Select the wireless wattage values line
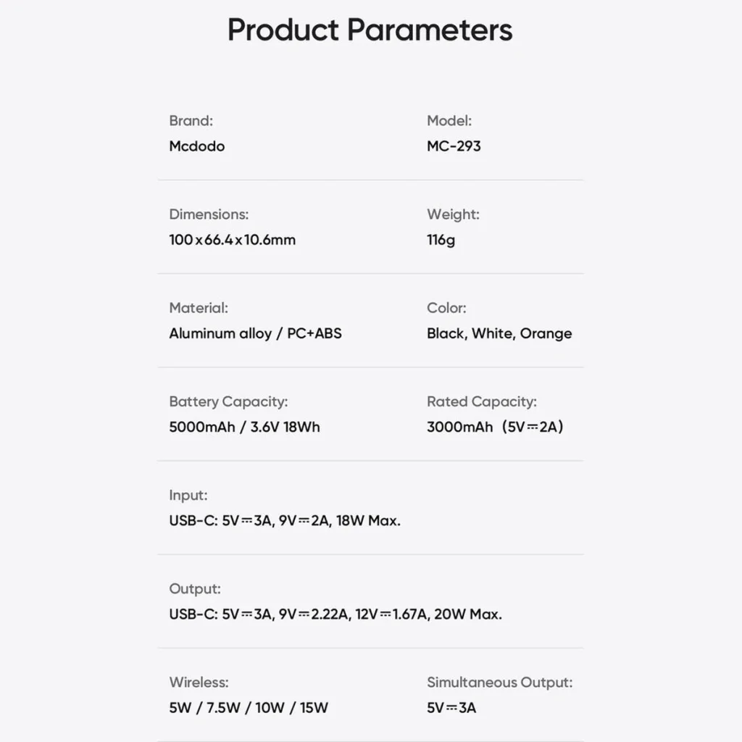 click(x=249, y=708)
